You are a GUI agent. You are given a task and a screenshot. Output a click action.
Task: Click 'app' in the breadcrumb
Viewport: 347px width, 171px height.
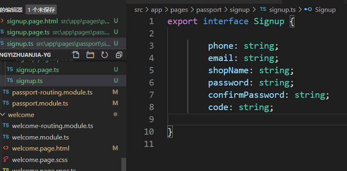pyautogui.click(x=157, y=10)
